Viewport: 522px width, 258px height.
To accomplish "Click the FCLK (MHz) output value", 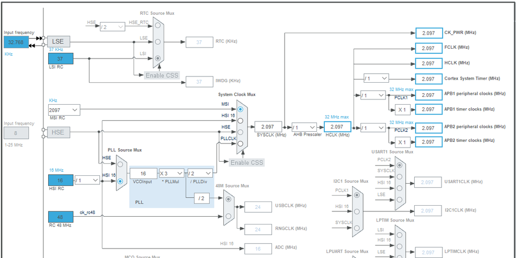I will (429, 48).
